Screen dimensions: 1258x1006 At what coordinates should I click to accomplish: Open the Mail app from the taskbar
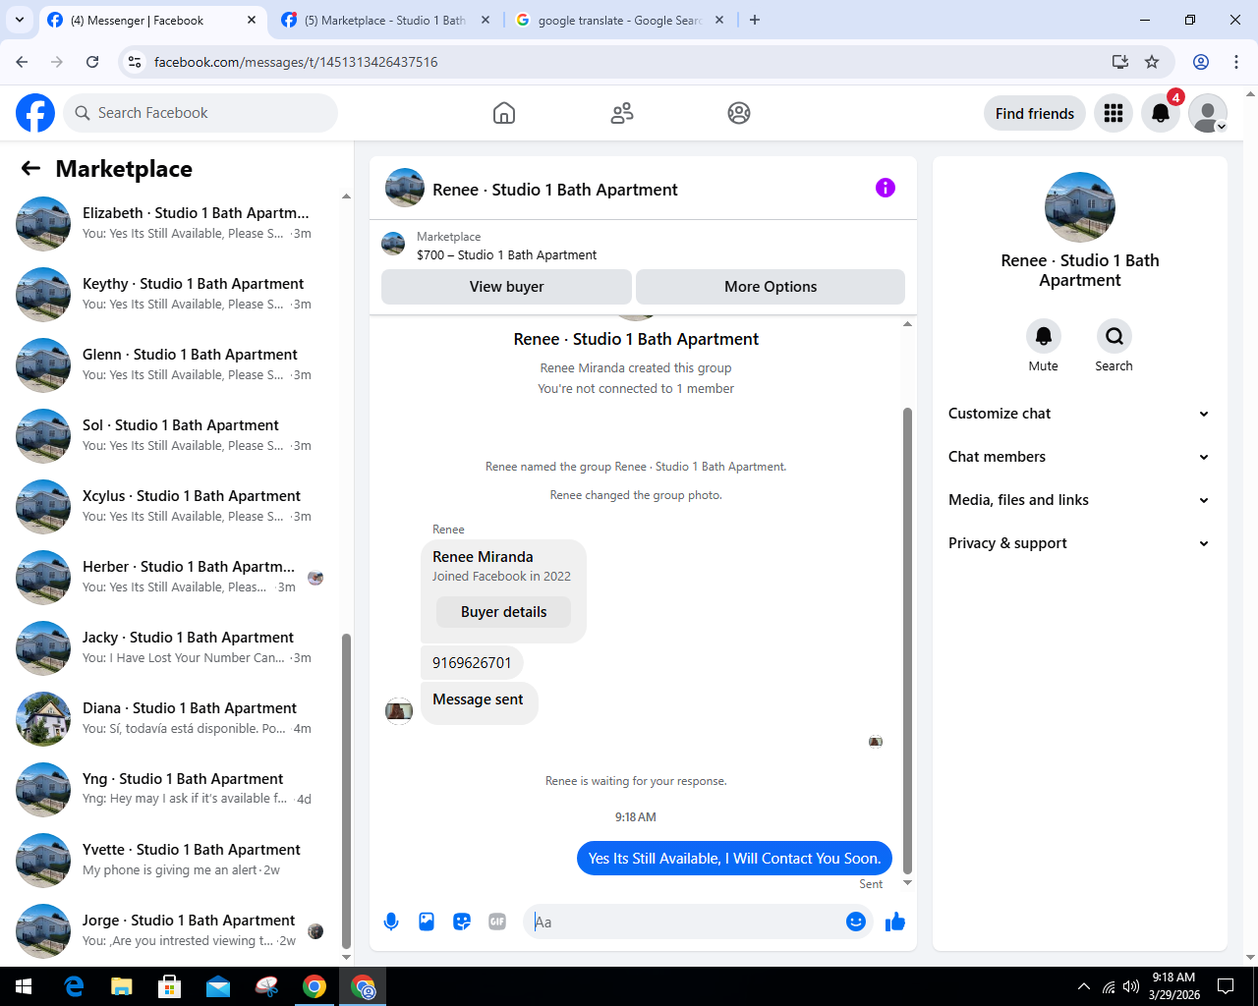pyautogui.click(x=218, y=986)
